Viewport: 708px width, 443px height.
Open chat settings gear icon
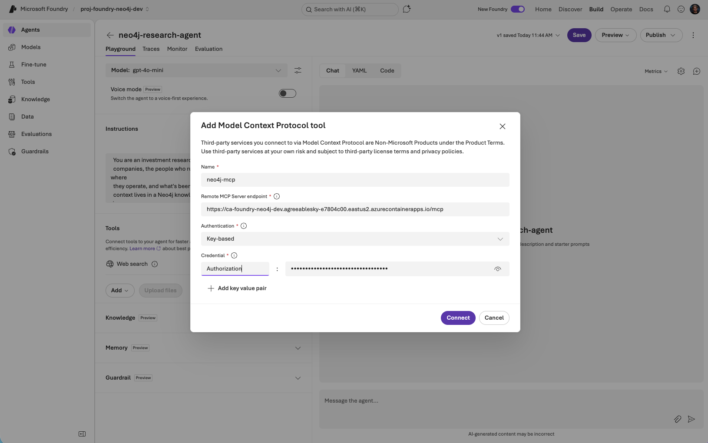pyautogui.click(x=681, y=71)
